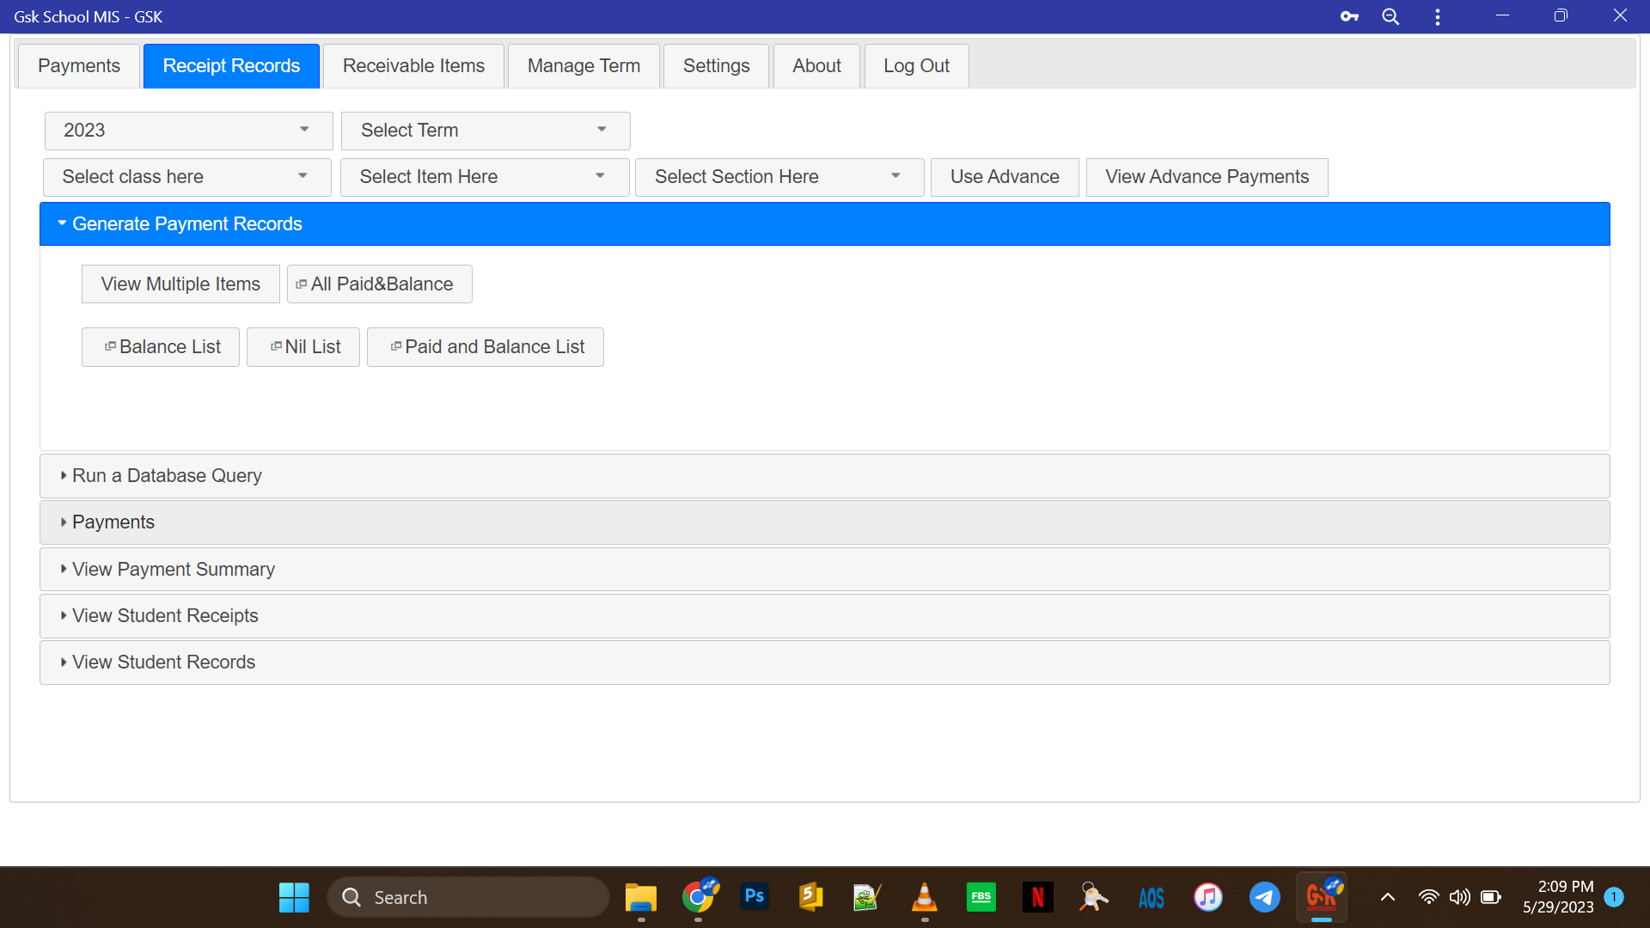The image size is (1650, 928).
Task: Launch VLC media player from taskbar
Action: click(924, 897)
